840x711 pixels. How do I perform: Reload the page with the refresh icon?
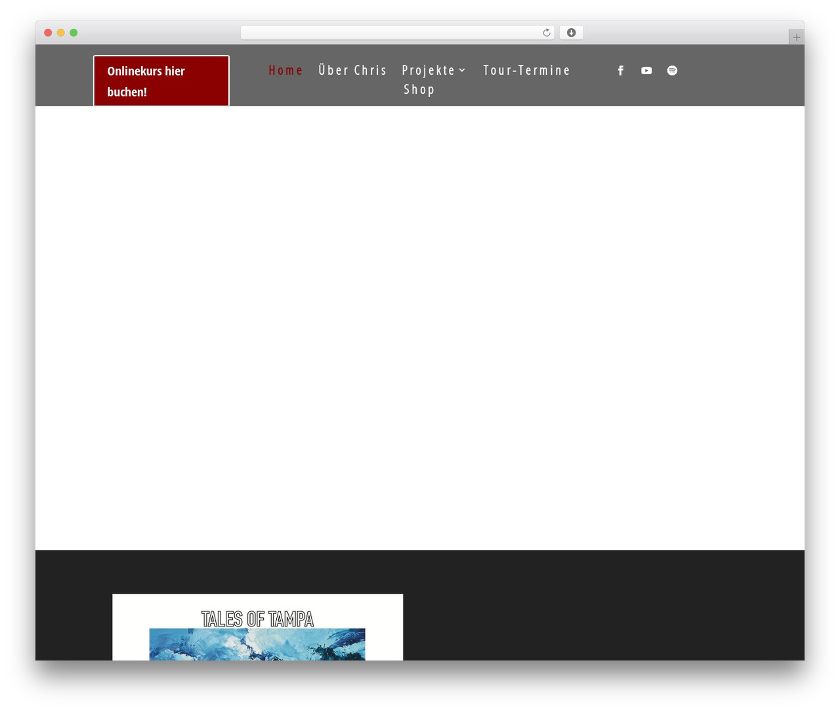[547, 33]
